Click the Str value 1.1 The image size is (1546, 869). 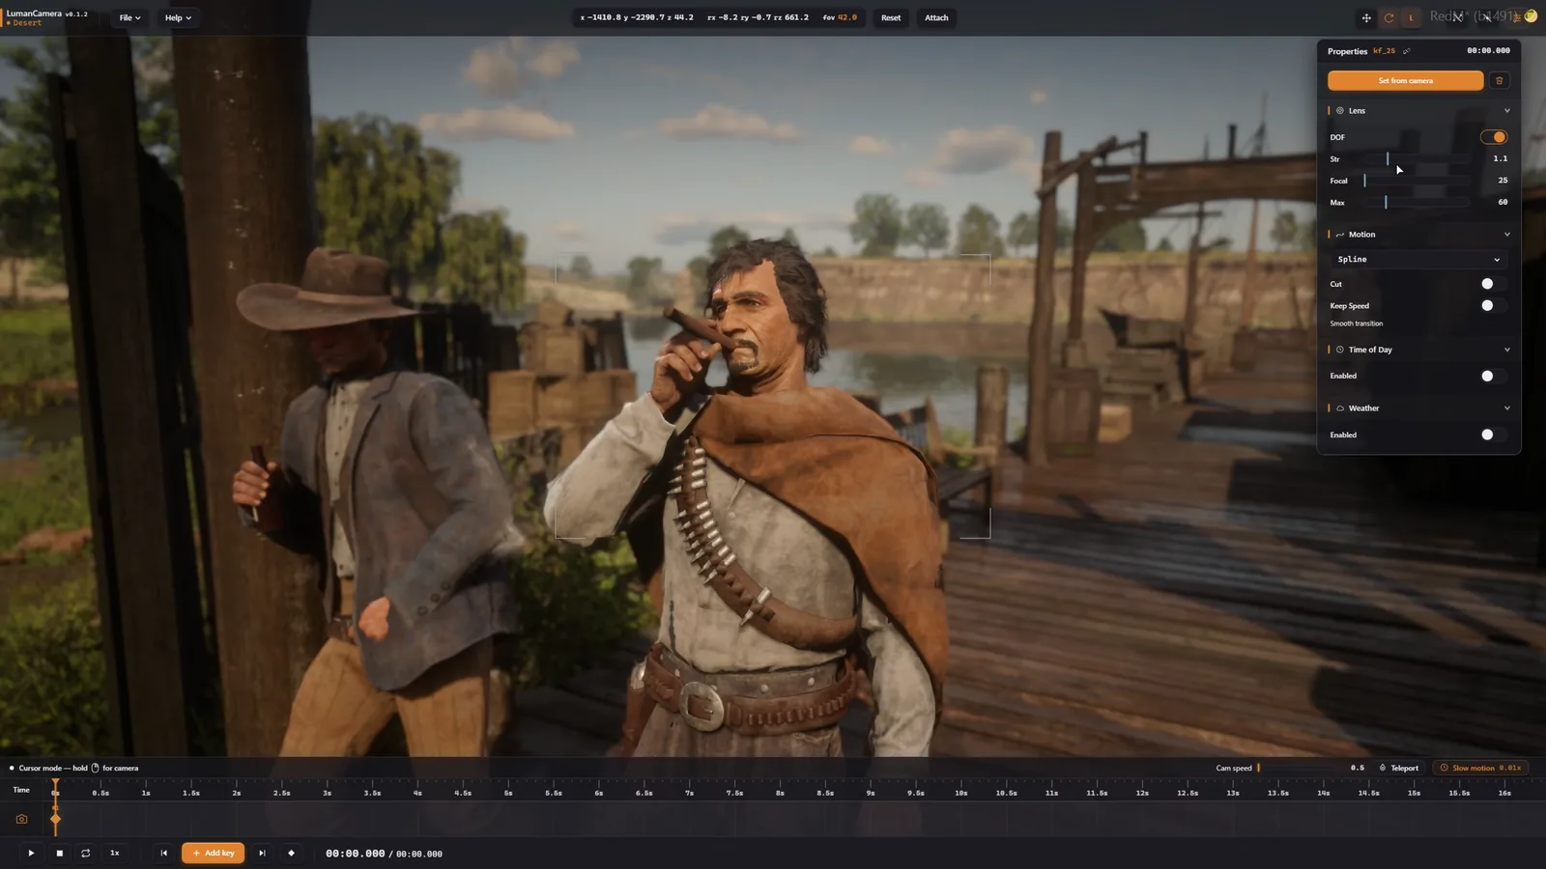1500,158
